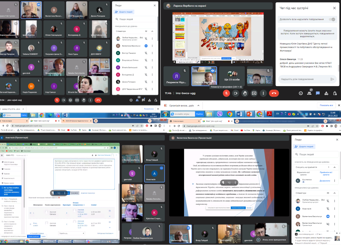Unmute microphone in the imz-bwca-ugg meeting
The image size is (341, 245).
226,93
